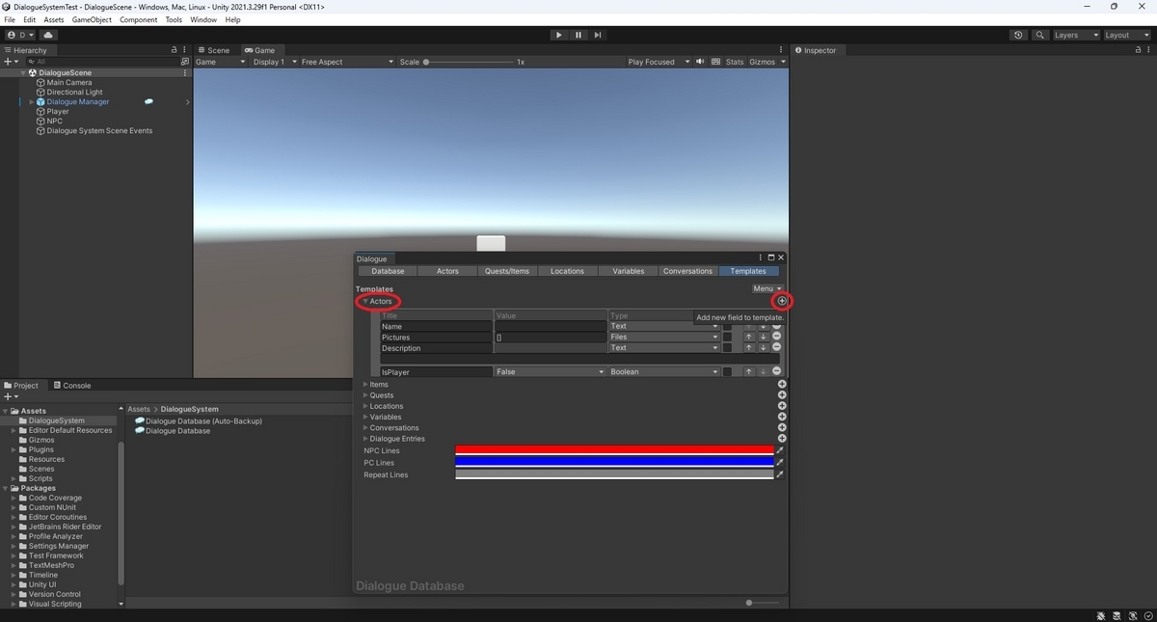Open the Play Focused dropdown
The height and width of the screenshot is (622, 1157).
click(659, 62)
